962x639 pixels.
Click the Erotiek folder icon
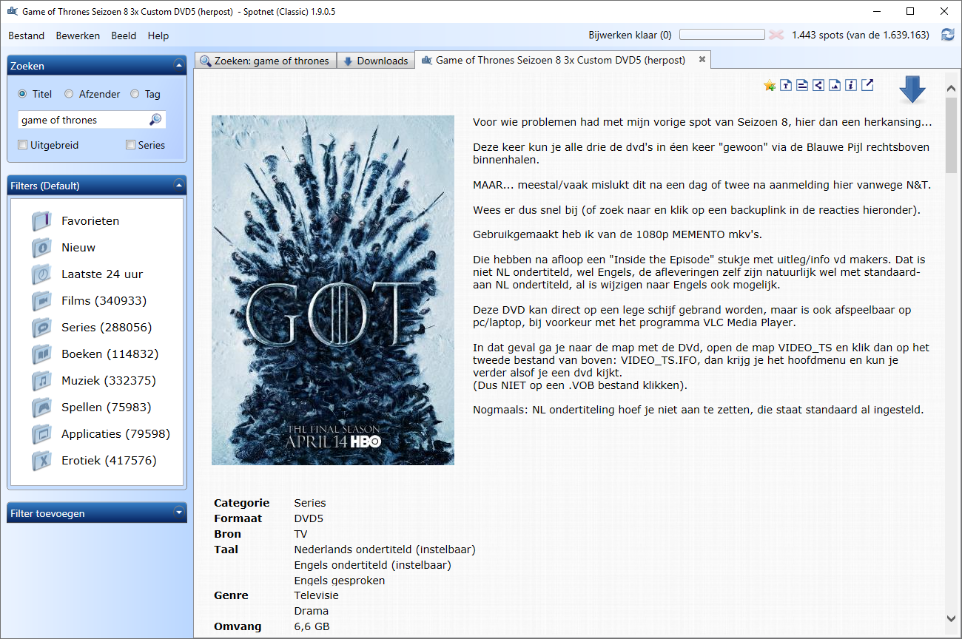tap(41, 460)
